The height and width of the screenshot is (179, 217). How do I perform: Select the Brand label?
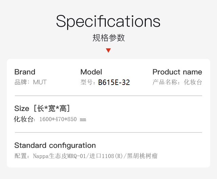pos(25,72)
